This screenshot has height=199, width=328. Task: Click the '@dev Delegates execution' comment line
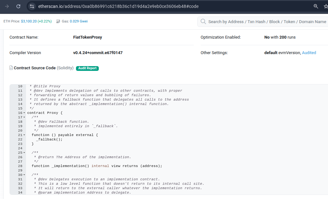(x=97, y=179)
